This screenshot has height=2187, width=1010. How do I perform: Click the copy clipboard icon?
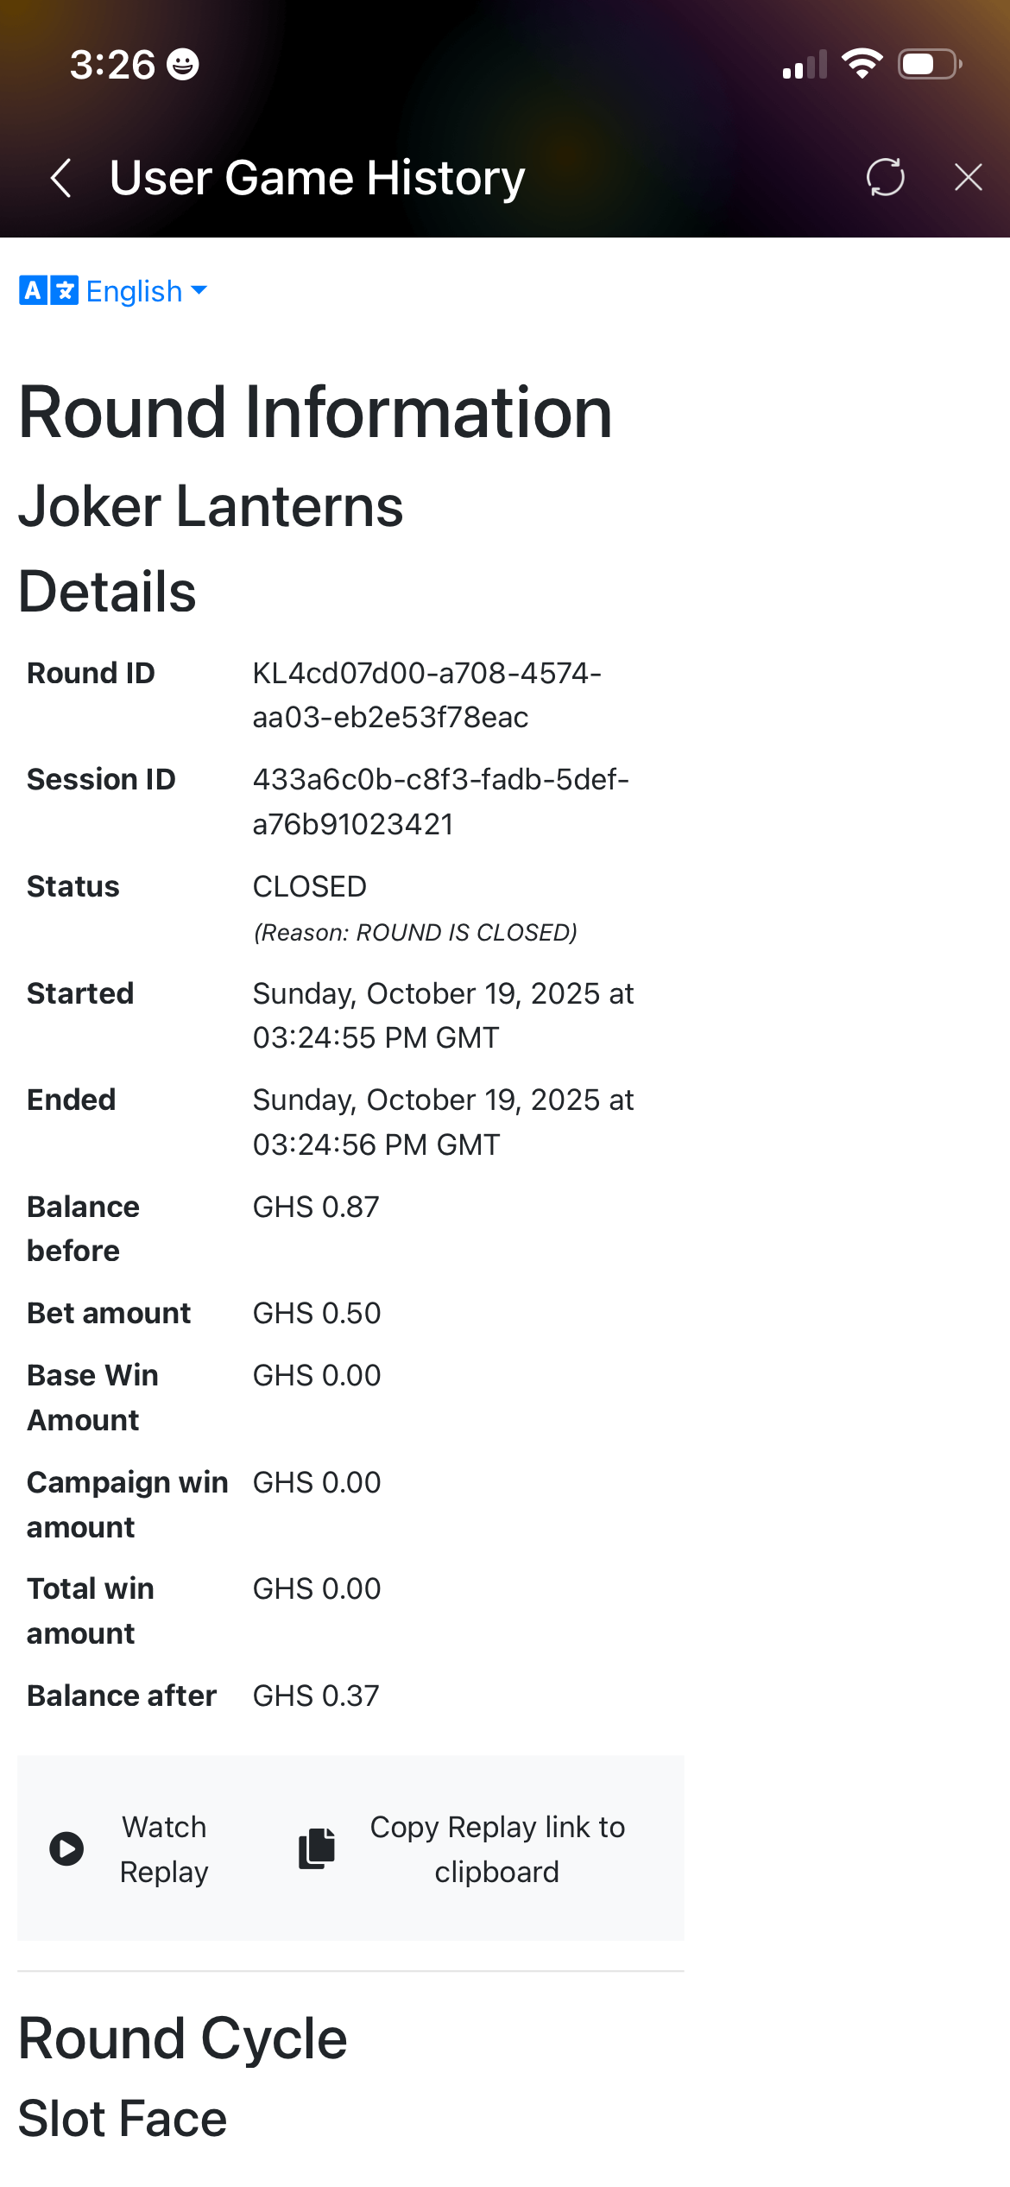pos(317,1849)
